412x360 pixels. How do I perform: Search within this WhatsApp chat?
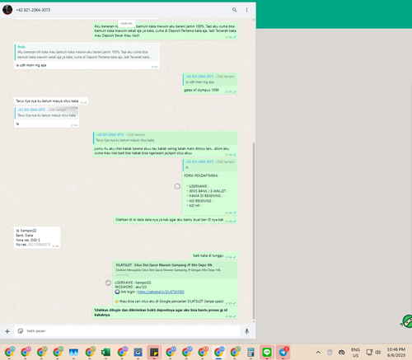tap(235, 10)
